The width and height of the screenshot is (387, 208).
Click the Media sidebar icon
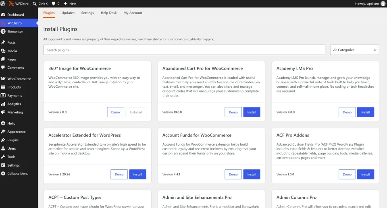coord(3,51)
